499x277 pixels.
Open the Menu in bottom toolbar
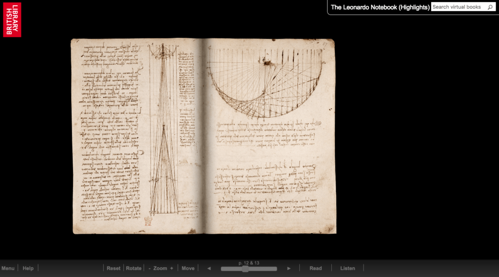(8, 268)
